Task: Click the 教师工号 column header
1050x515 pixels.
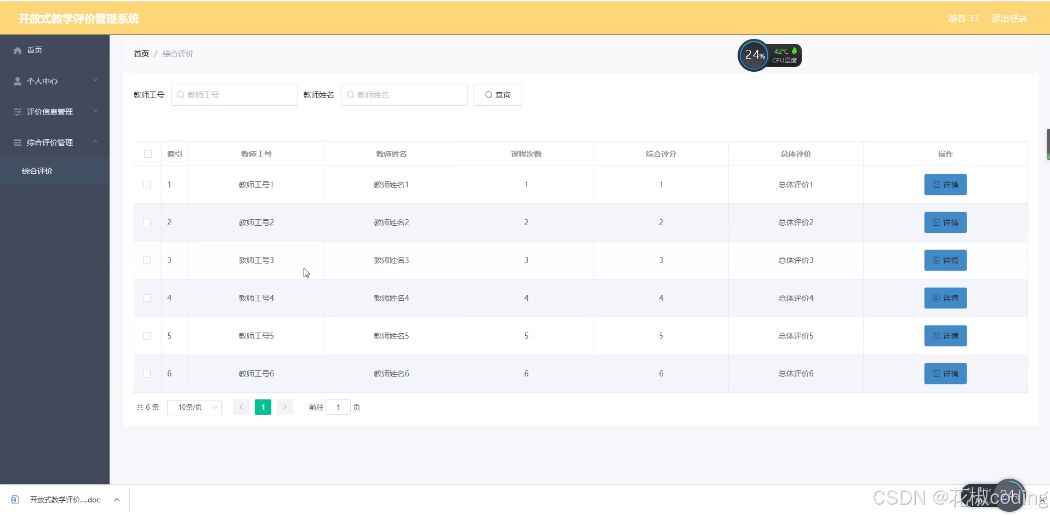Action: [256, 154]
